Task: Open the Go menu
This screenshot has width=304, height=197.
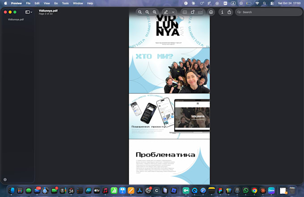Action: [56, 3]
